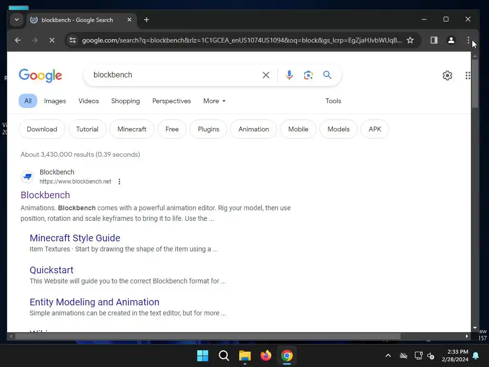Click the vertical scrollbar thumb
This screenshot has height=367, width=489.
tap(475, 83)
